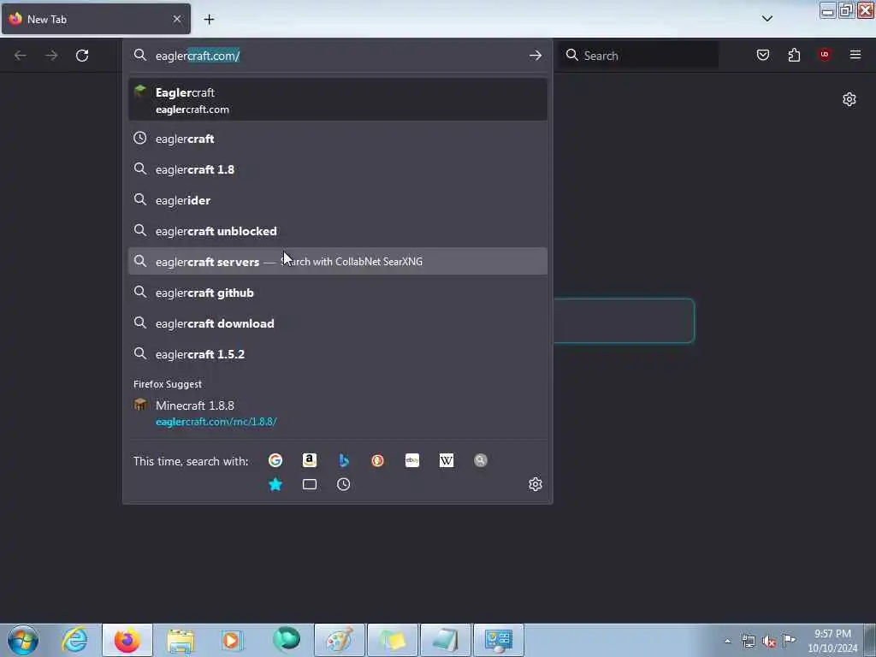The height and width of the screenshot is (657, 876).
Task: Open a new tab with the plus button
Action: pyautogui.click(x=209, y=20)
